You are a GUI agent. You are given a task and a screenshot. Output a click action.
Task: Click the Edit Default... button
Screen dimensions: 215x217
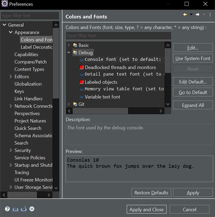point(193,82)
